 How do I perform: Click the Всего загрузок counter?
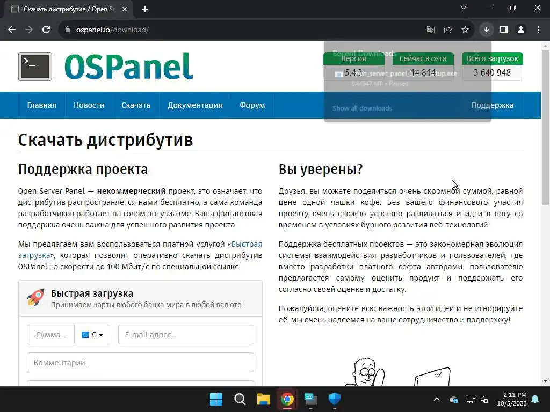(x=492, y=67)
